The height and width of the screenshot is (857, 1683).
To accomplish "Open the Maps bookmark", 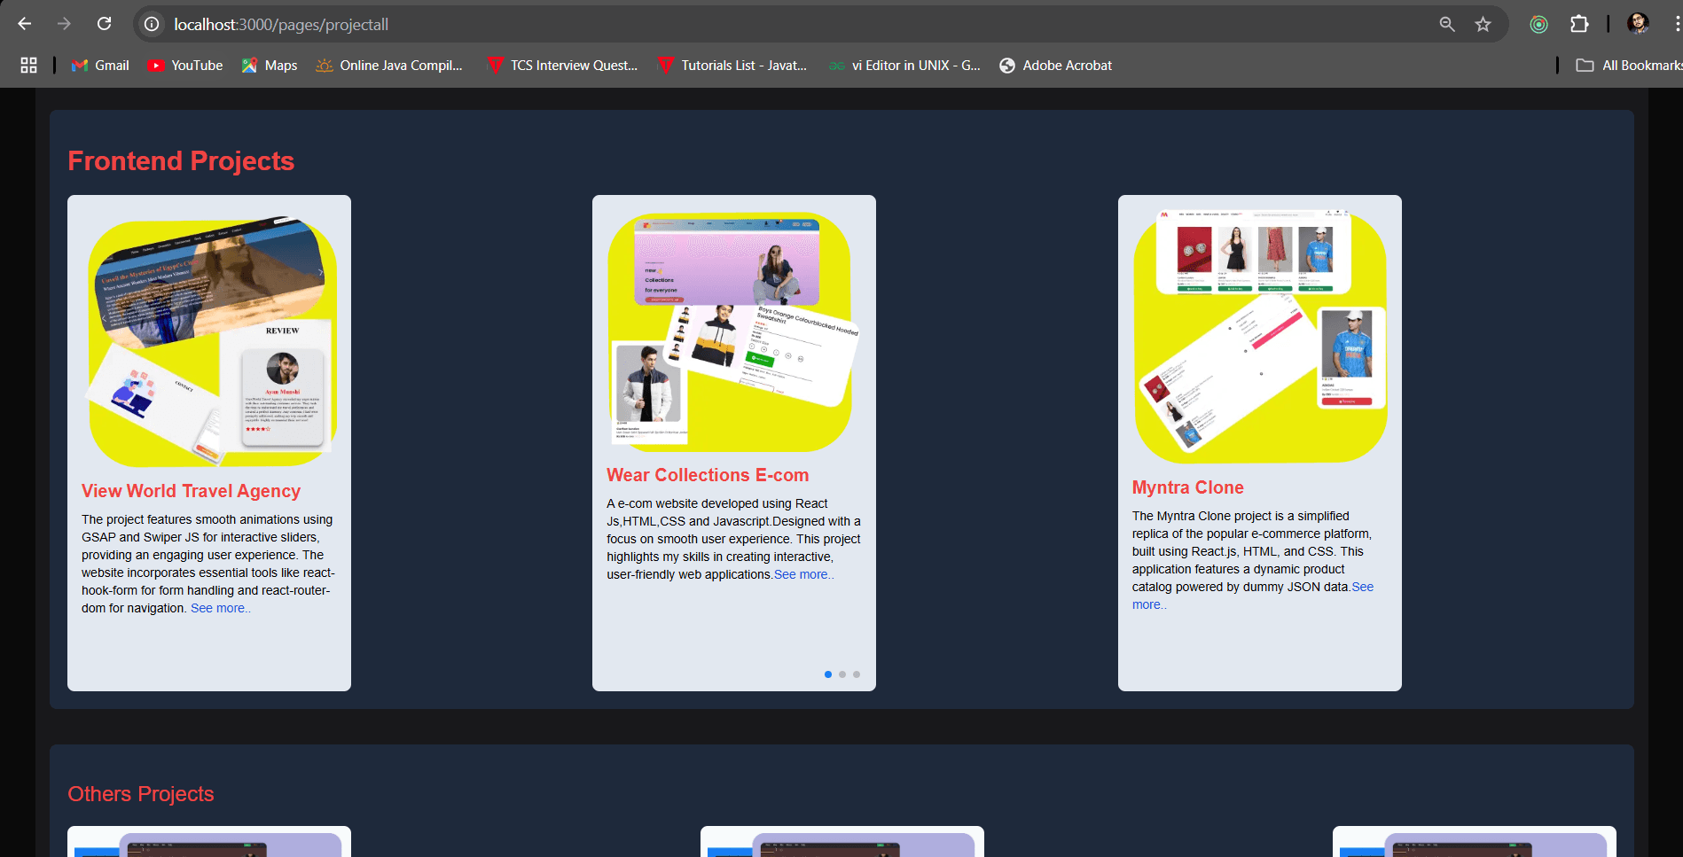I will tap(270, 65).
